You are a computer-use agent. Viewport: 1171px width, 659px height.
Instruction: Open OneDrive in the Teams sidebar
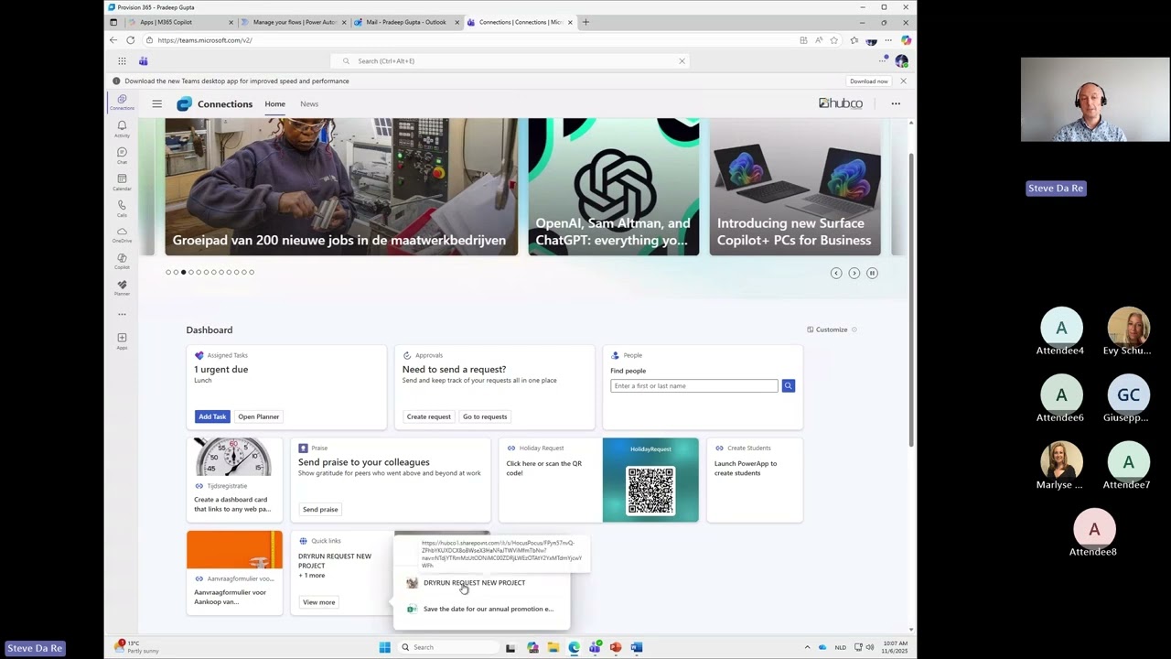(122, 234)
